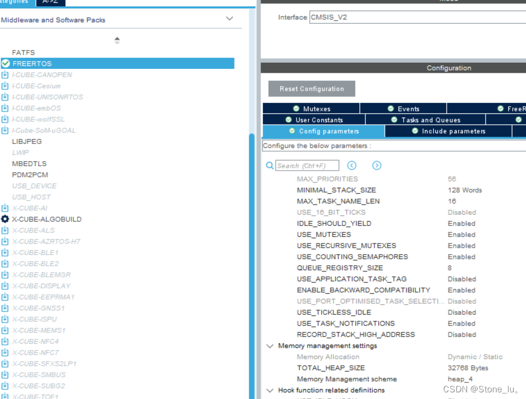
Task: Select MBEDTLS in middleware list
Action: coord(29,163)
